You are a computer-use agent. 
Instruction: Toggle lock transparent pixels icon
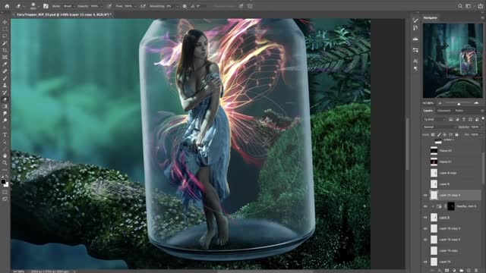point(433,135)
